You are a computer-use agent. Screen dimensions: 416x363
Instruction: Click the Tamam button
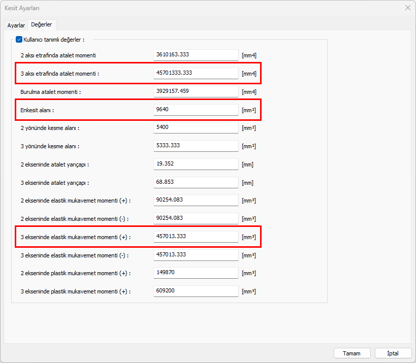[x=351, y=353]
